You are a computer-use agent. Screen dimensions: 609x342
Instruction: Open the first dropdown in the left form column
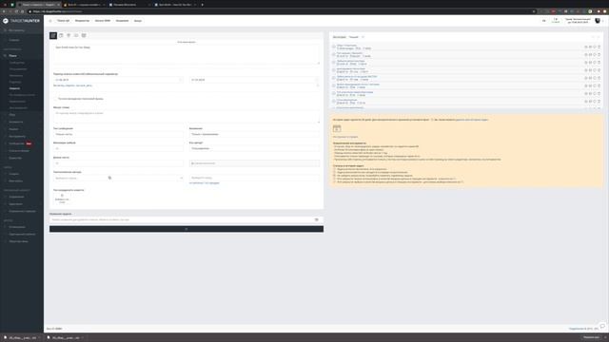coord(118,134)
